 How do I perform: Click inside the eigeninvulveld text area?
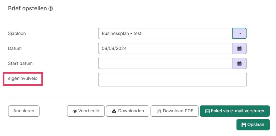[x=172, y=80]
